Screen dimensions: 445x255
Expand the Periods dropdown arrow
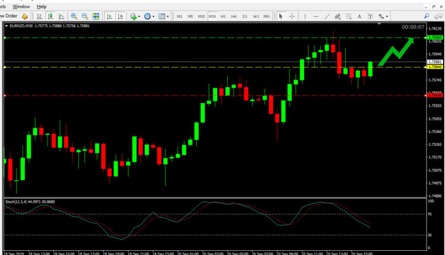coord(153,17)
